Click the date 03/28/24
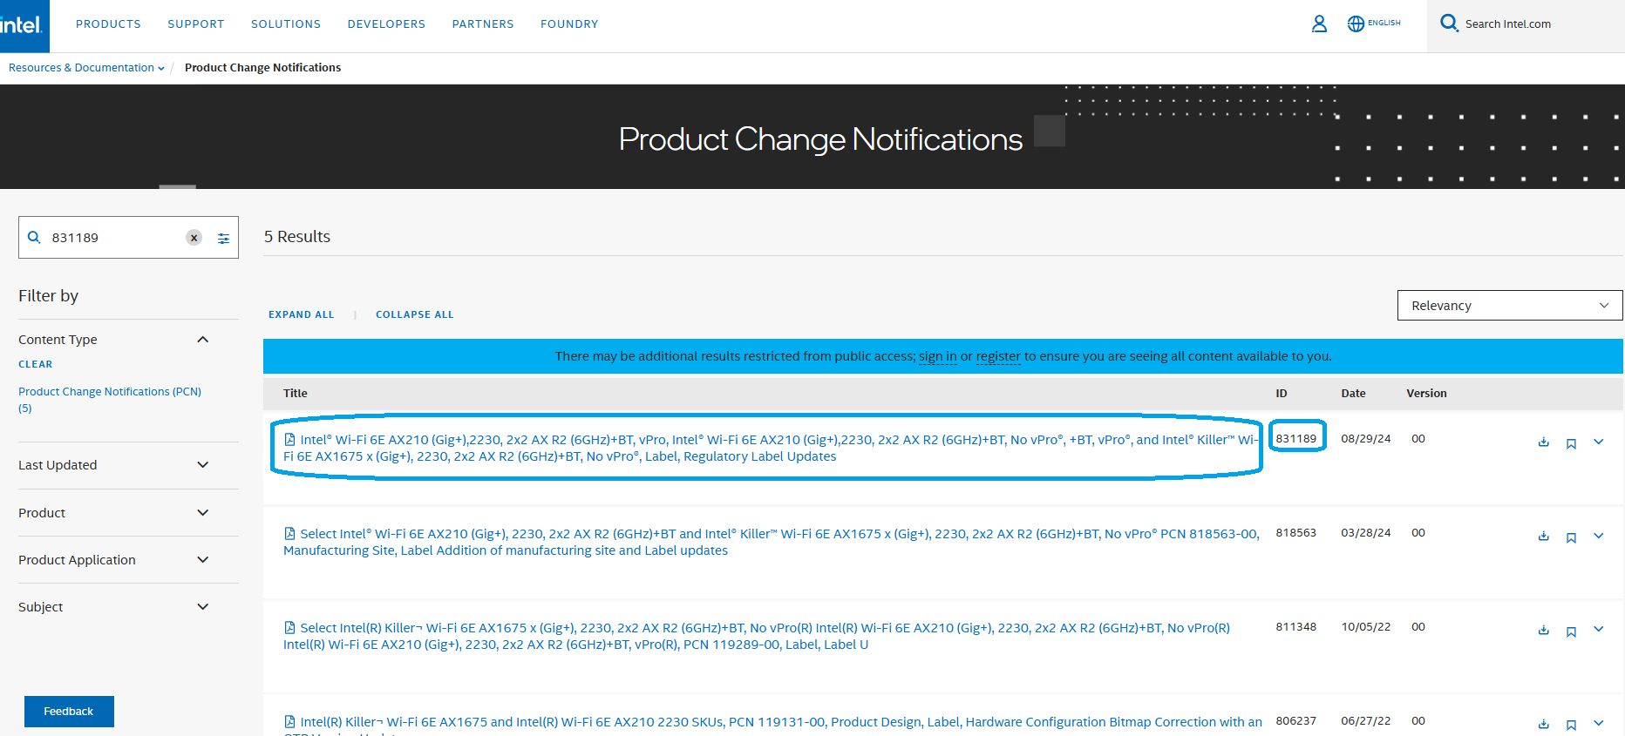The width and height of the screenshot is (1625, 736). [1366, 533]
